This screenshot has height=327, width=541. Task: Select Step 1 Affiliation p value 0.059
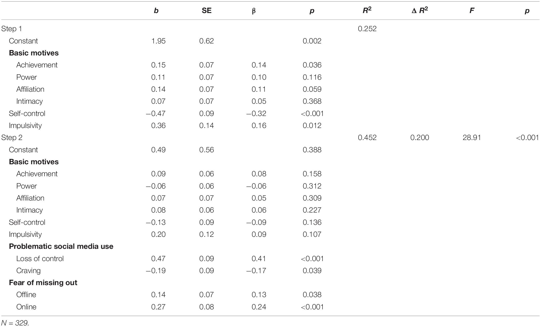click(312, 89)
